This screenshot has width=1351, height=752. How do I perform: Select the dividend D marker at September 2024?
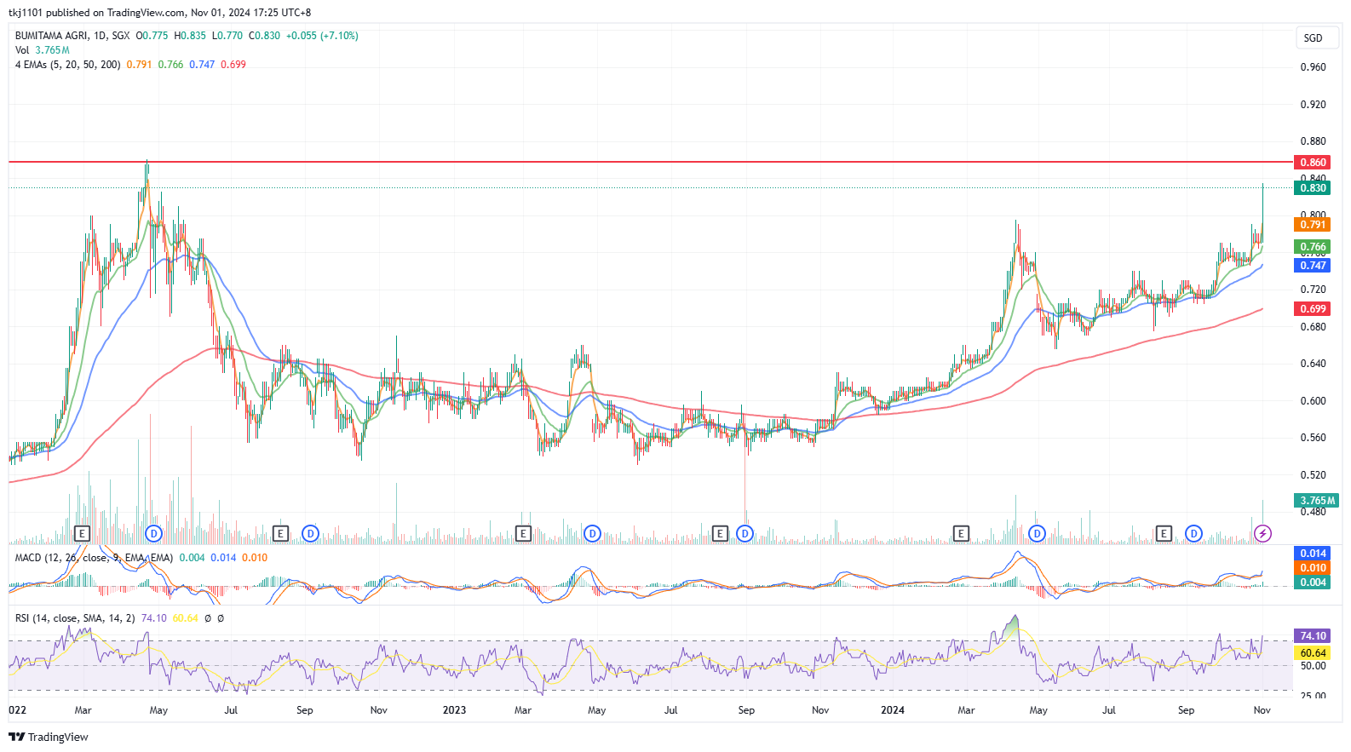(x=1193, y=534)
